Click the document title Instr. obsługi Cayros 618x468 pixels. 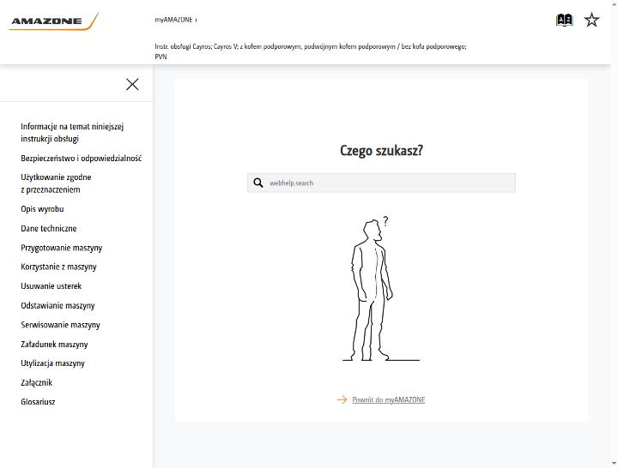tap(311, 51)
